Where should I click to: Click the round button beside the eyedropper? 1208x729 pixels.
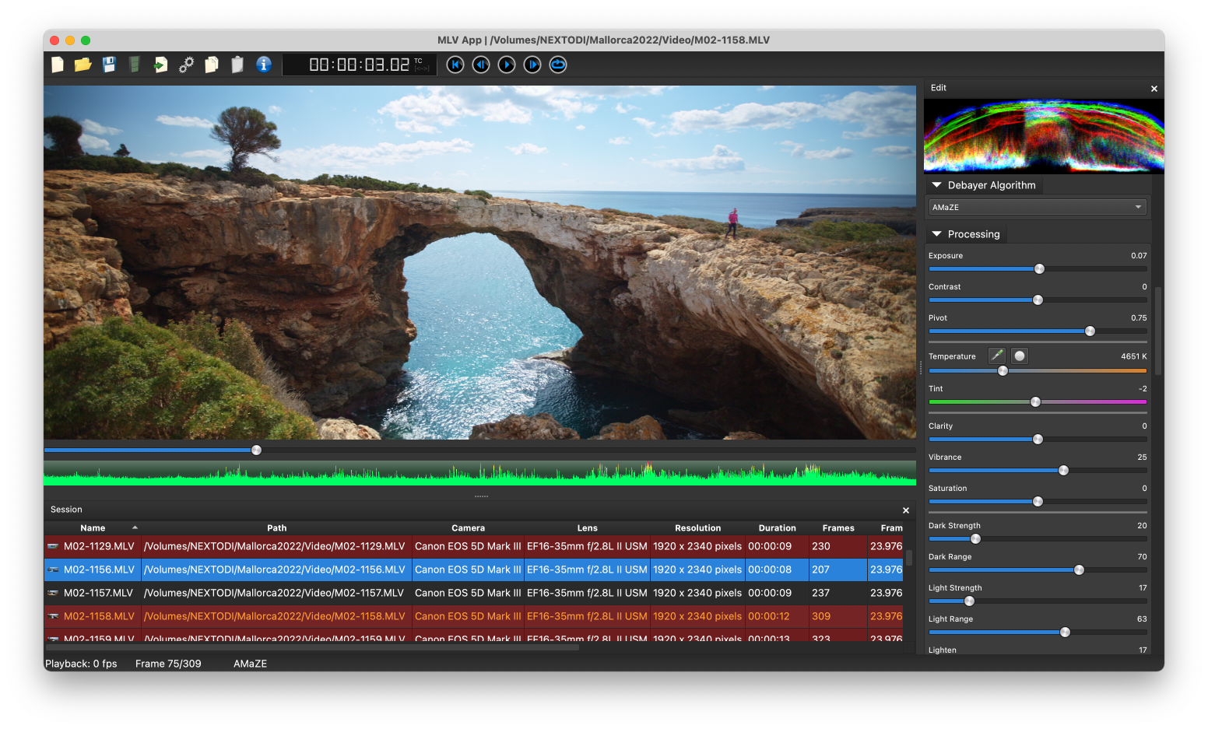pos(1020,356)
